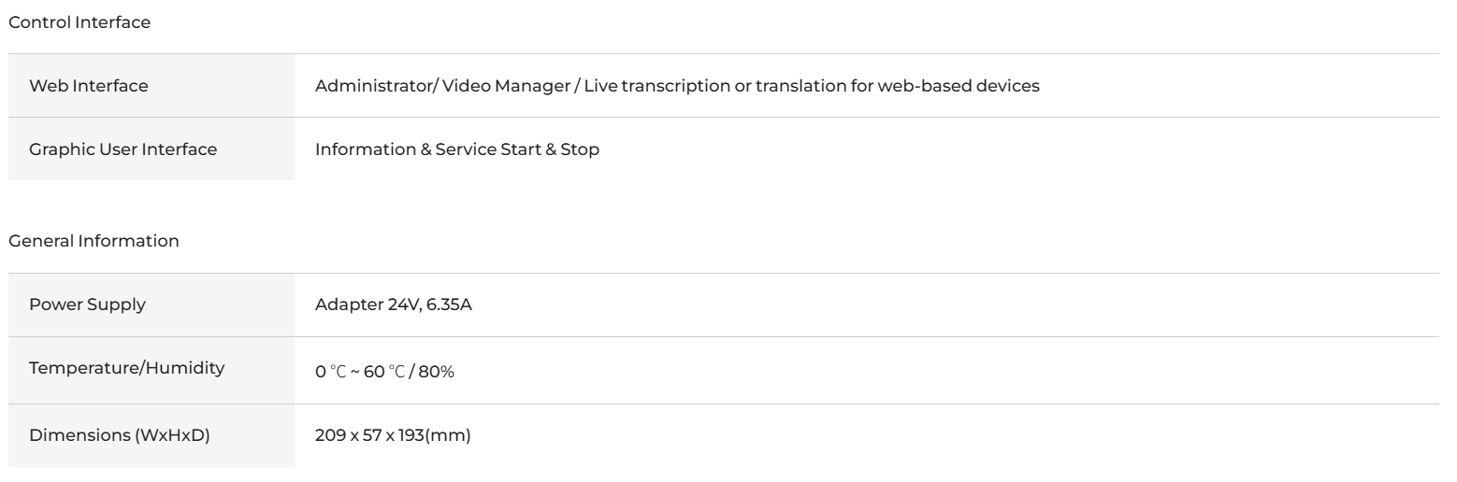The width and height of the screenshot is (1457, 482).
Task: Select the Web Interface row label
Action: (x=89, y=86)
